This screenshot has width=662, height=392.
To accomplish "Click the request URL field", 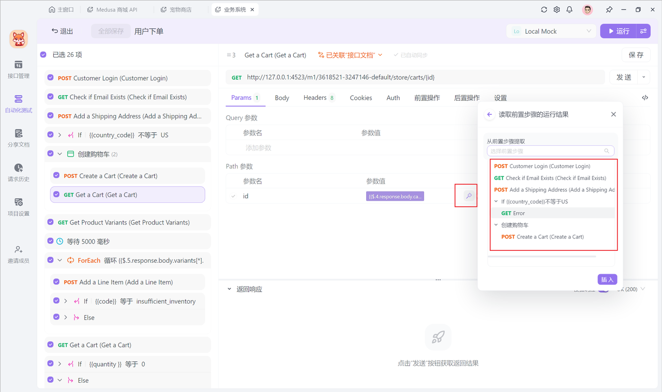I will pos(415,77).
